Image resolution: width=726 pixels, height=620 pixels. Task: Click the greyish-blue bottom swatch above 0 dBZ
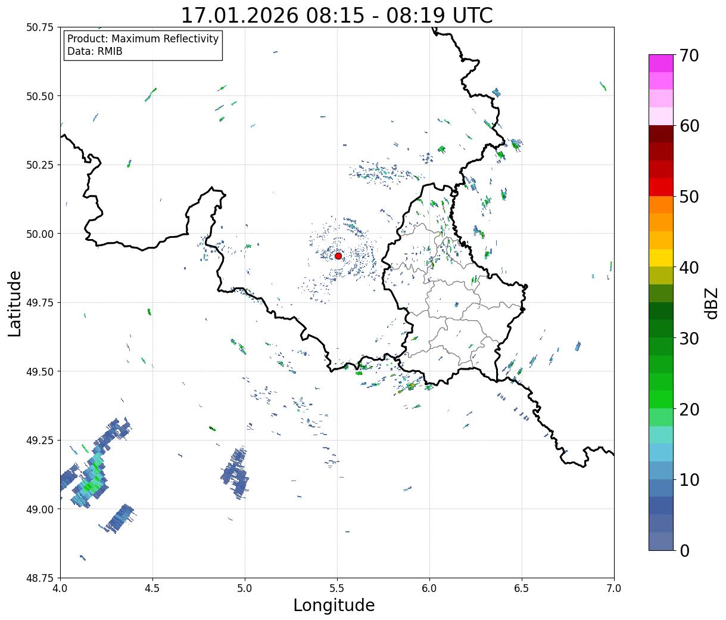tap(661, 541)
